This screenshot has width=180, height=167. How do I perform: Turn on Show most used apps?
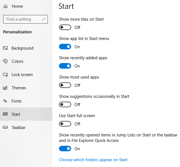[65, 85]
